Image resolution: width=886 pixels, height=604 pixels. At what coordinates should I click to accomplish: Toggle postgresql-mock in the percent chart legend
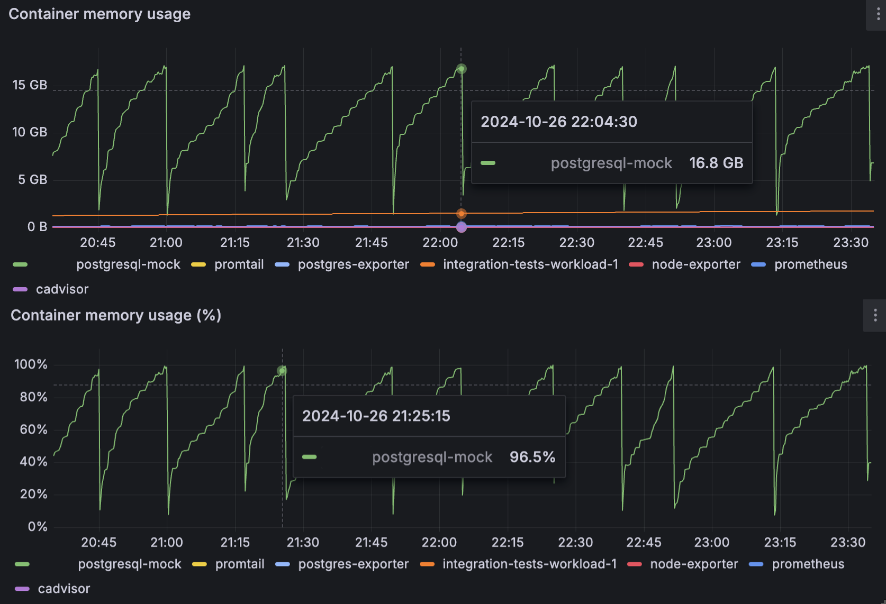130,564
